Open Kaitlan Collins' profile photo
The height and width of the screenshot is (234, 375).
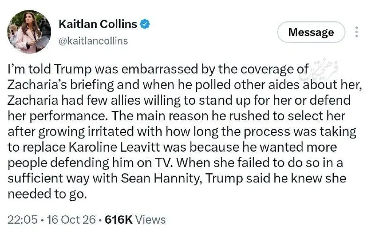[29, 32]
